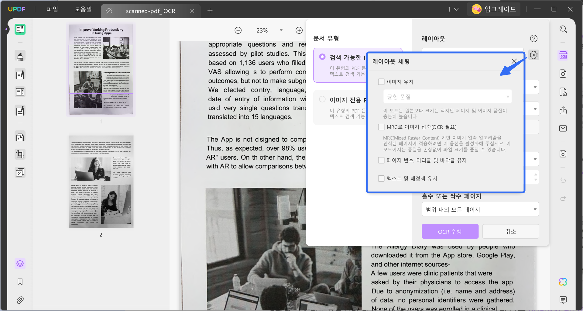Open the share/export panel
This screenshot has height=311, width=583.
(563, 110)
